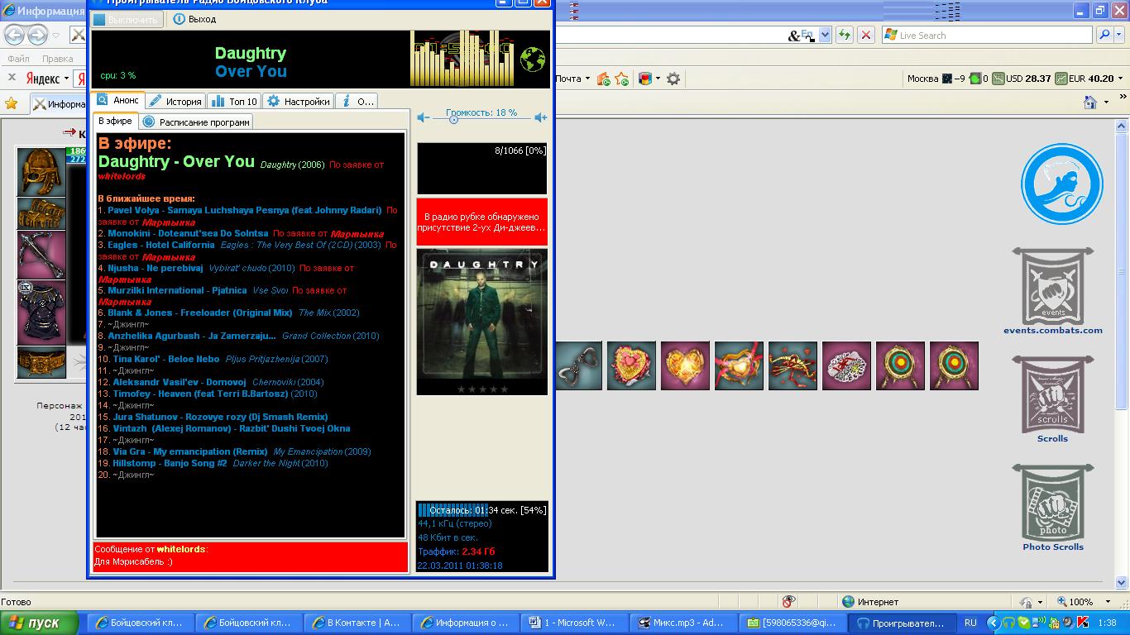Click the Daughtry album cover thumbnail
This screenshot has height=635, width=1130.
[x=482, y=322]
